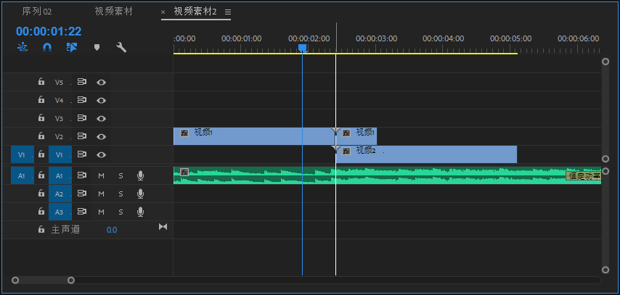Solo track A3 with S button
620x295 pixels.
[121, 212]
